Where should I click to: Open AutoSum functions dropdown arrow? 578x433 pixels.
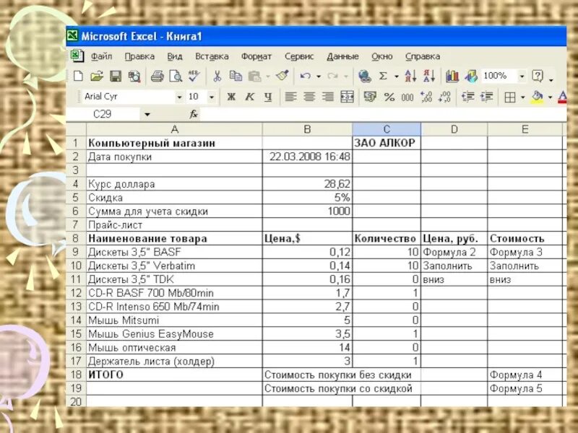[x=397, y=76]
